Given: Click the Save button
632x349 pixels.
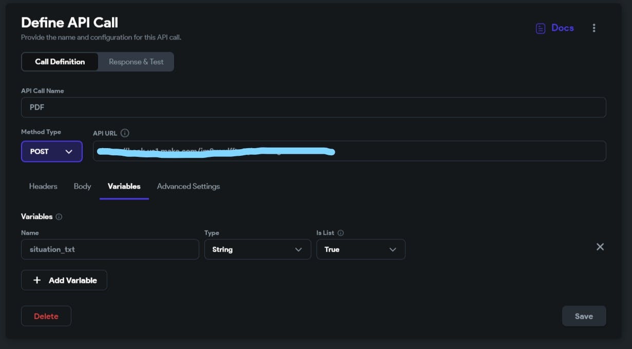Looking at the screenshot, I should coord(584,316).
